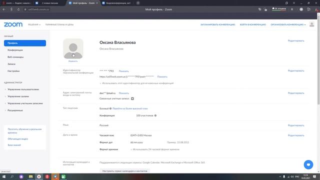320x180 pixels.
Task: Open Обучающие видео link
Action: 18,139
